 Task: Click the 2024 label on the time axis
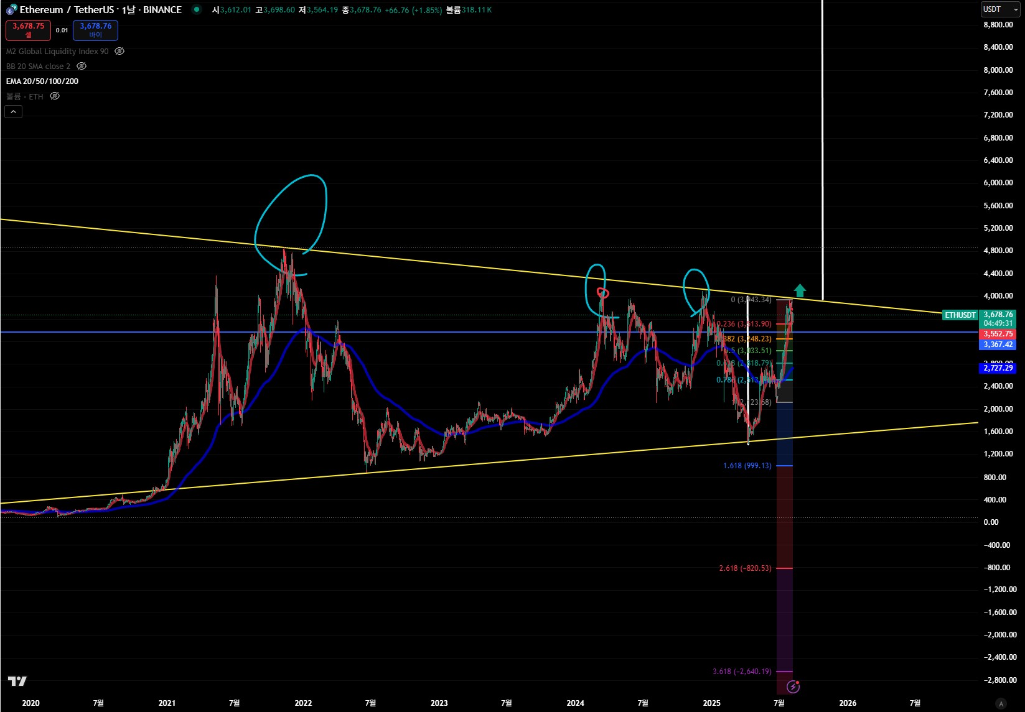pyautogui.click(x=575, y=703)
